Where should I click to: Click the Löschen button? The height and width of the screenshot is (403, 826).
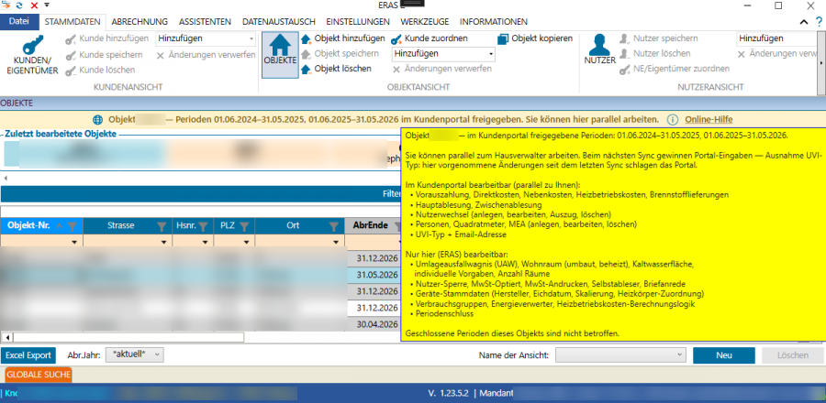(793, 355)
